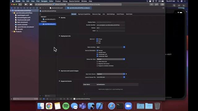Screen dimensions: 198x111
Task: Open Main.storyboard in the navigator
Action: 22,22
